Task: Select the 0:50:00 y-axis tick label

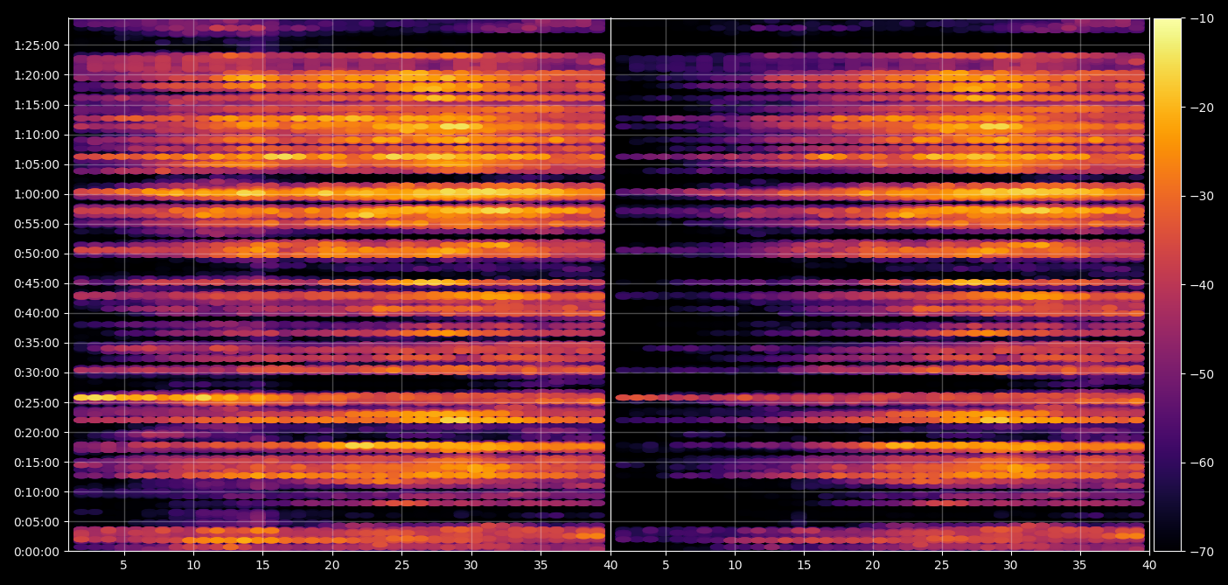Action: [x=37, y=254]
